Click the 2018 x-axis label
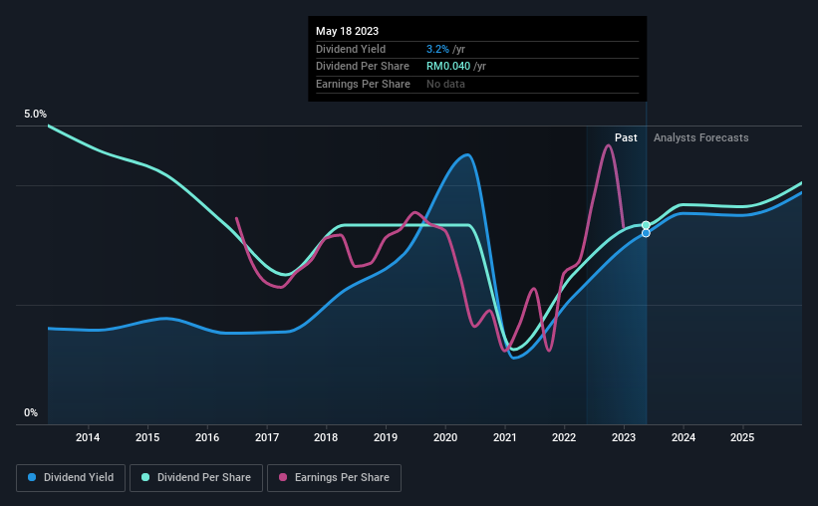818x506 pixels. (326, 437)
